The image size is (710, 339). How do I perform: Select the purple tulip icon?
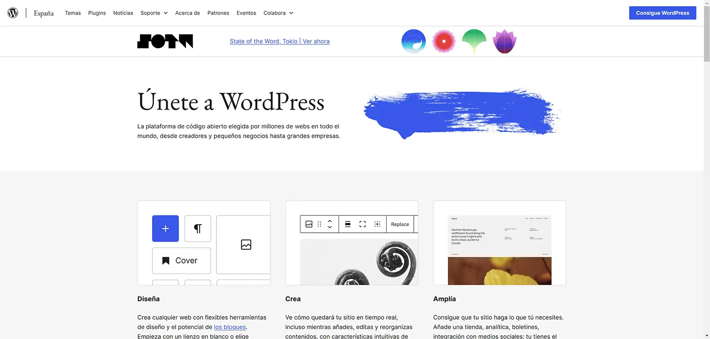(x=505, y=41)
